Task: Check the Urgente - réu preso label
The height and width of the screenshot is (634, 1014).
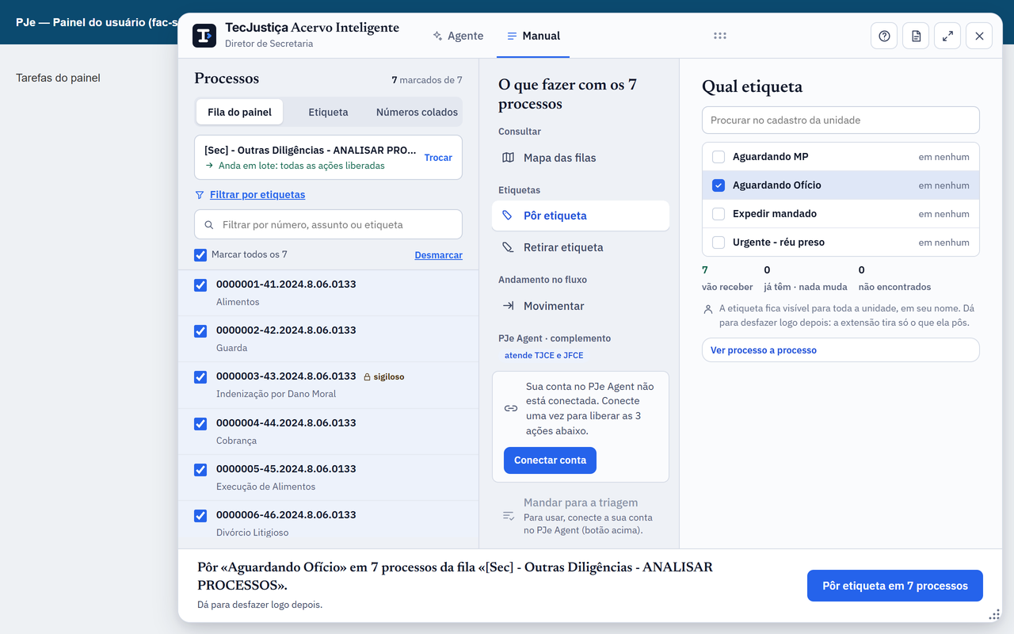Action: (719, 243)
